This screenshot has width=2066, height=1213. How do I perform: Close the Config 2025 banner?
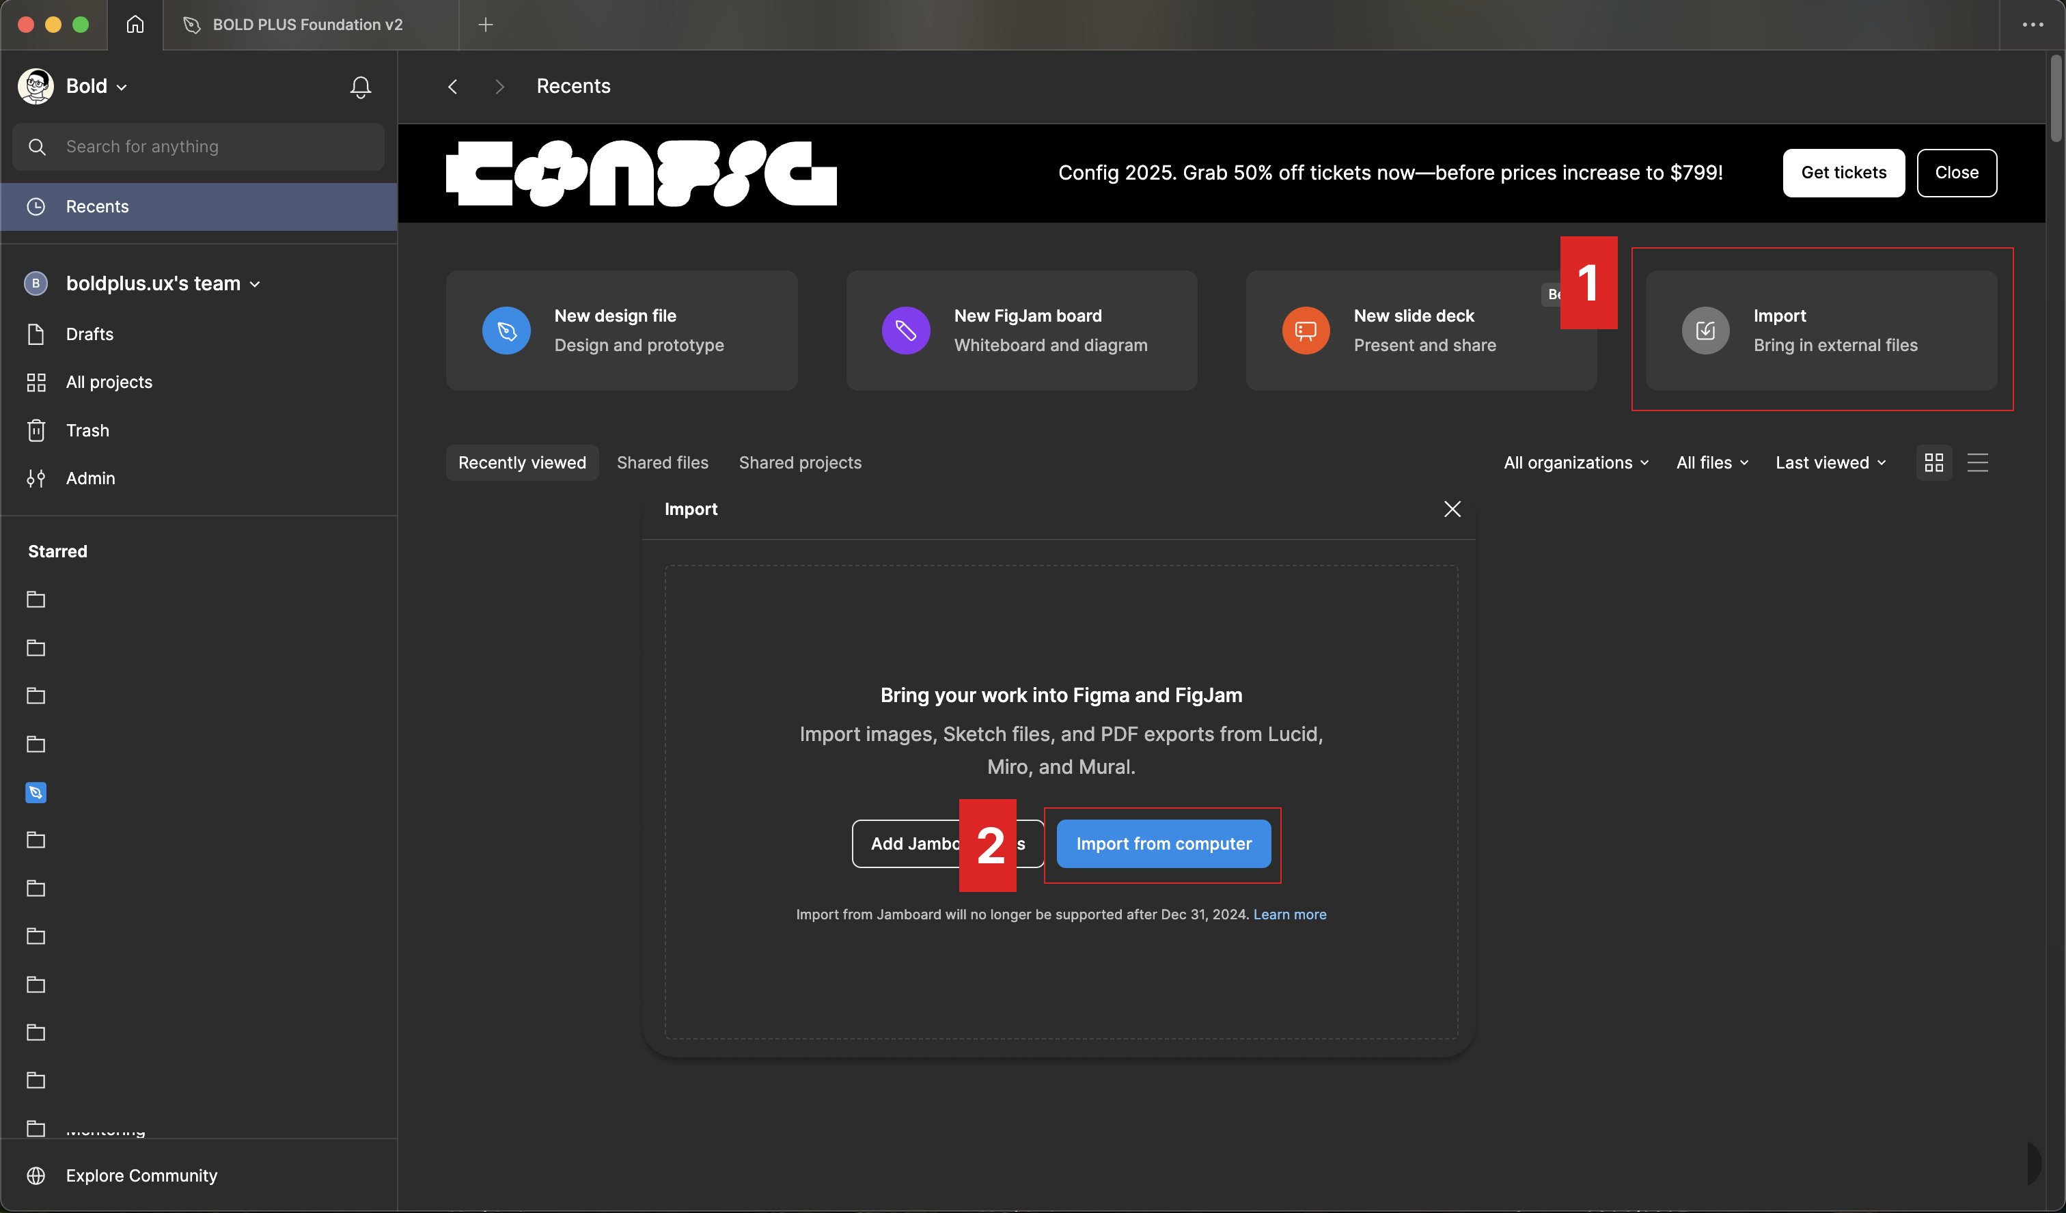[x=1957, y=173]
